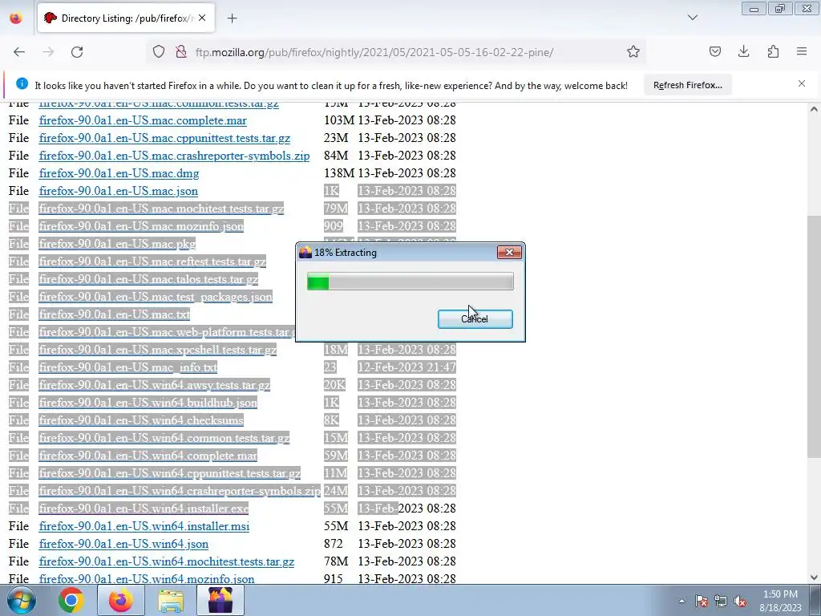
Task: Open firefox-90.0a1.en-US.mac.txt link
Action: pos(114,314)
